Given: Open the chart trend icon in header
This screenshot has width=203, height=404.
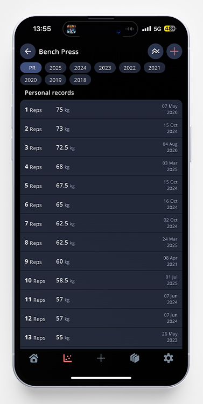Looking at the screenshot, I should pyautogui.click(x=155, y=52).
